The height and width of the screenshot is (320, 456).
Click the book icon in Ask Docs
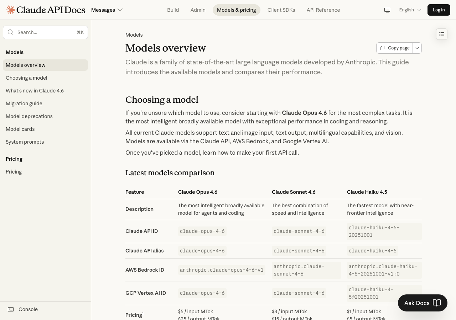coord(437,303)
